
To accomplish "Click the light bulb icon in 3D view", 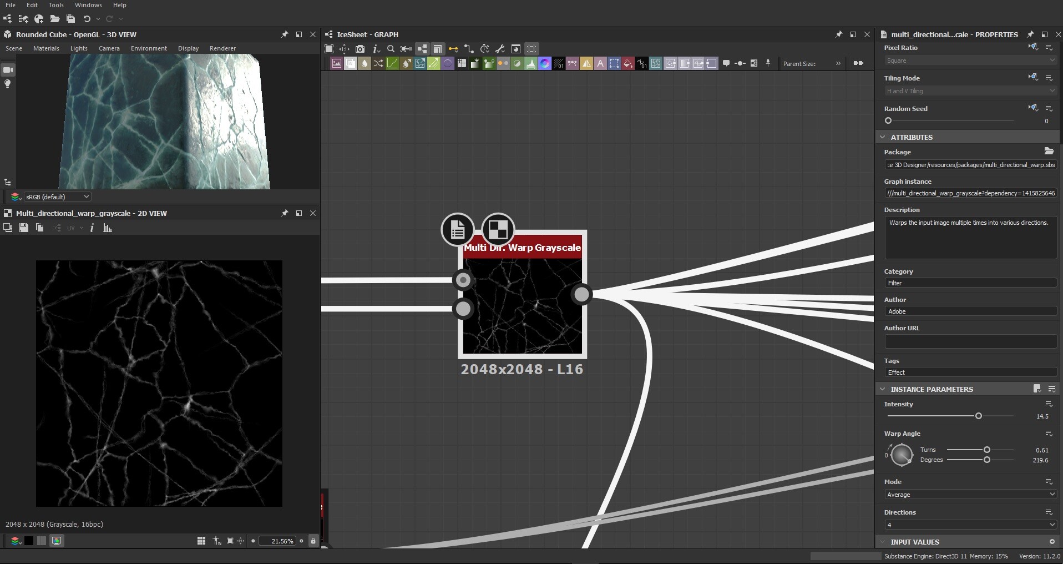I will [x=8, y=84].
